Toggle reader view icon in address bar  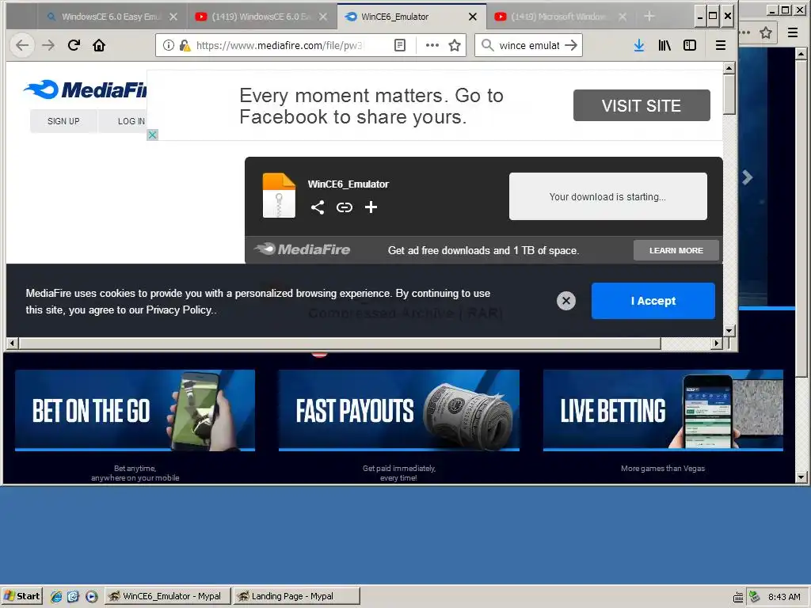pos(400,45)
